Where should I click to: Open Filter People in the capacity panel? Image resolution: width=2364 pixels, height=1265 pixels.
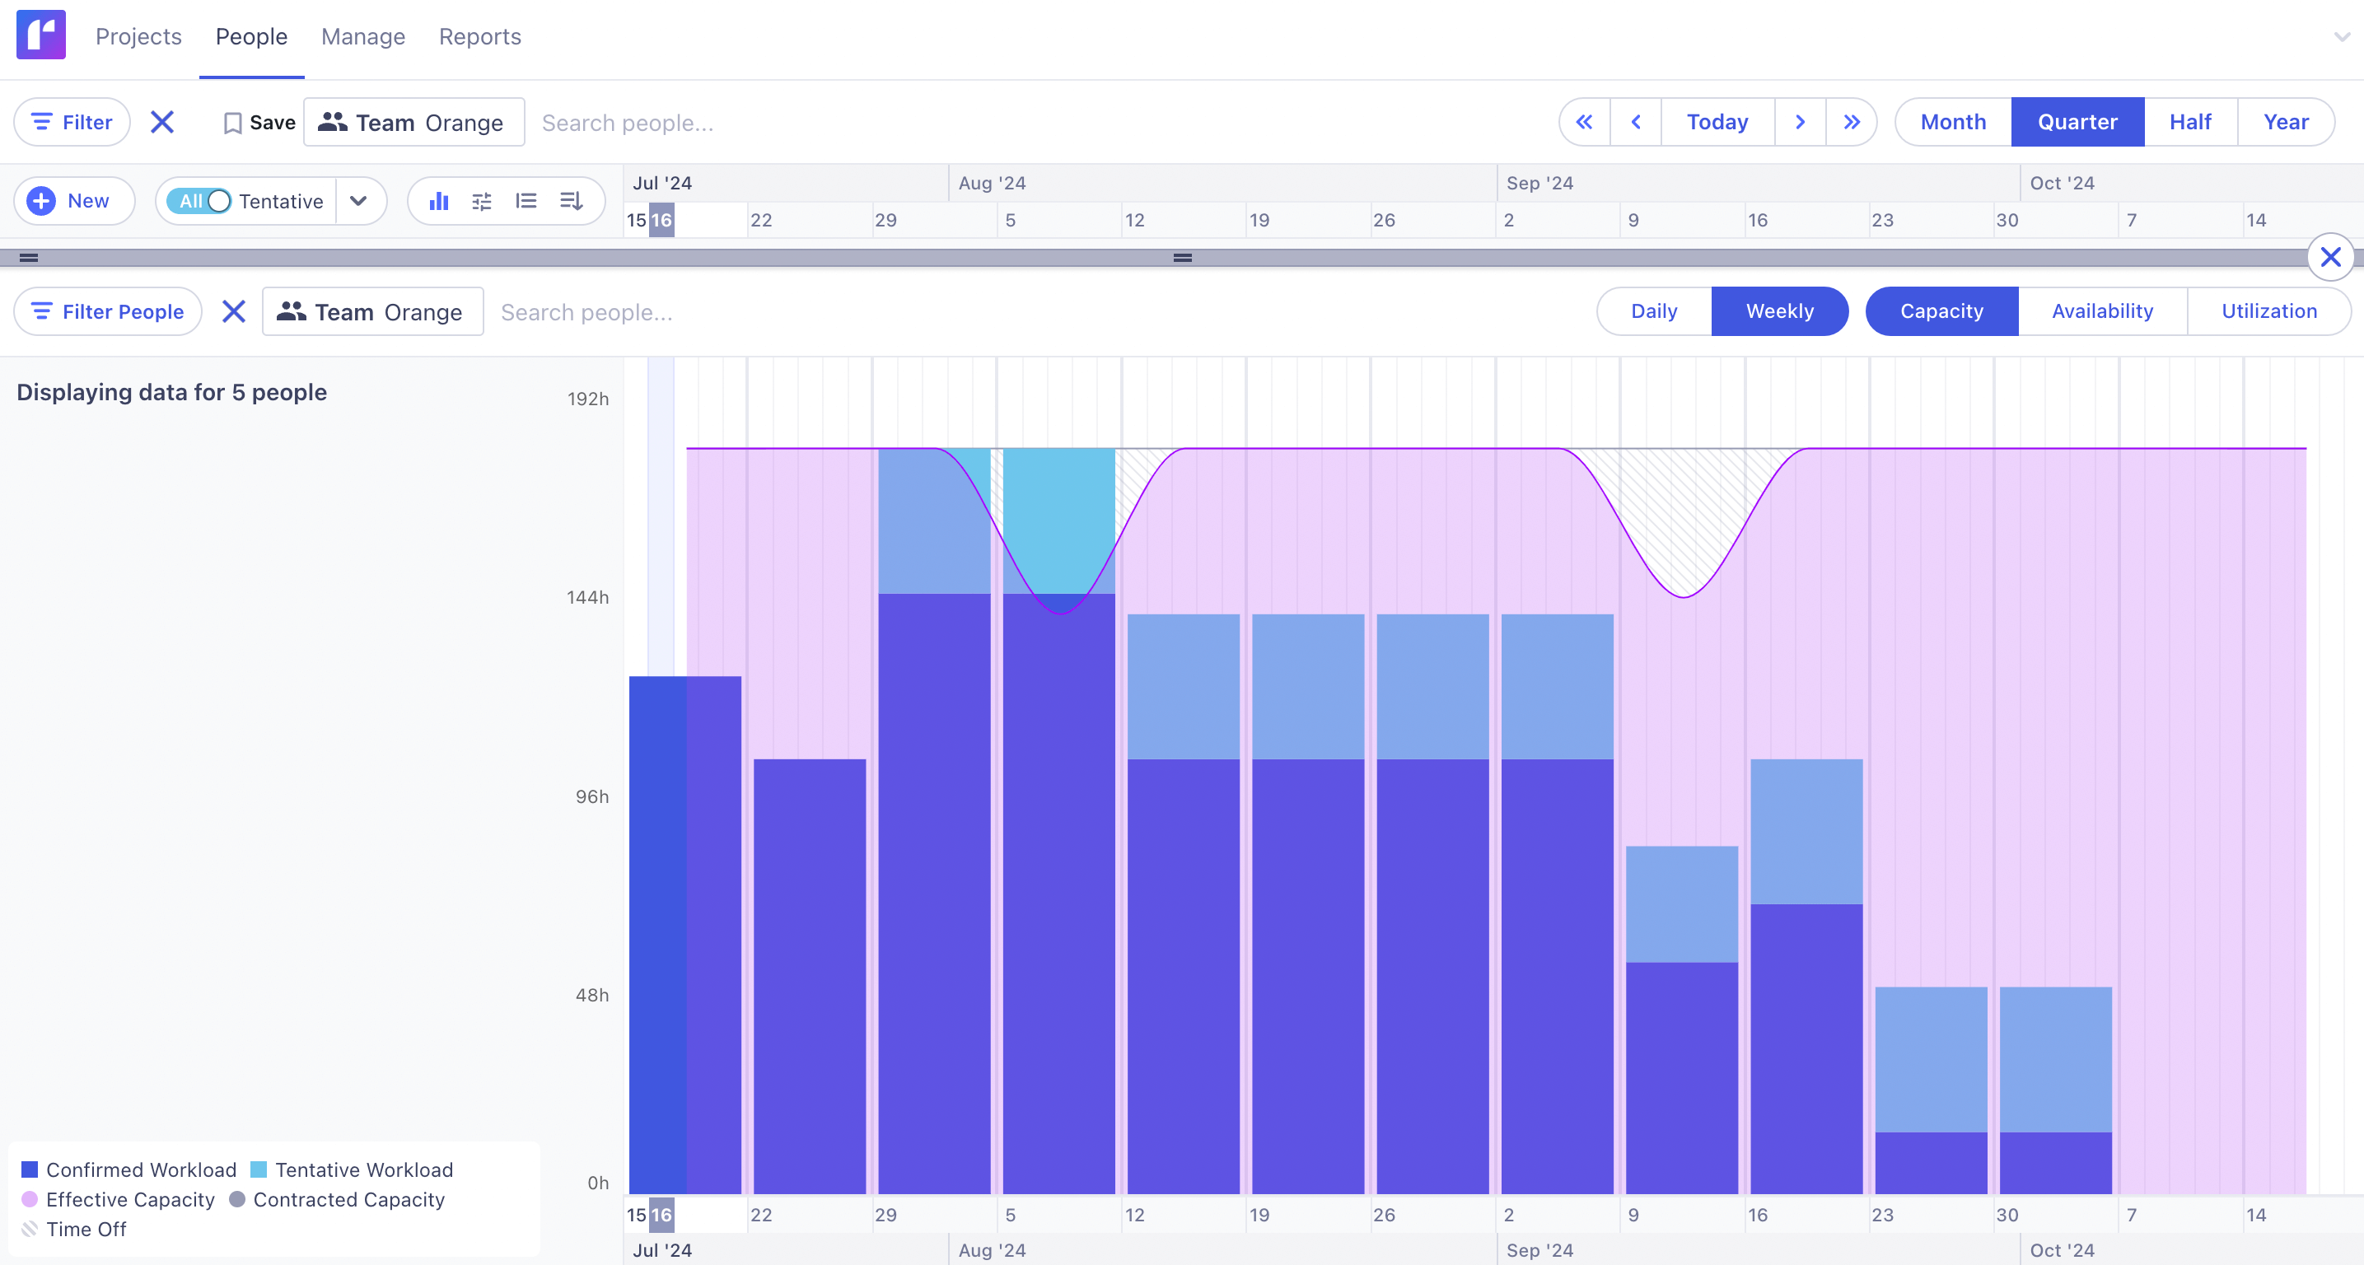[x=107, y=311]
